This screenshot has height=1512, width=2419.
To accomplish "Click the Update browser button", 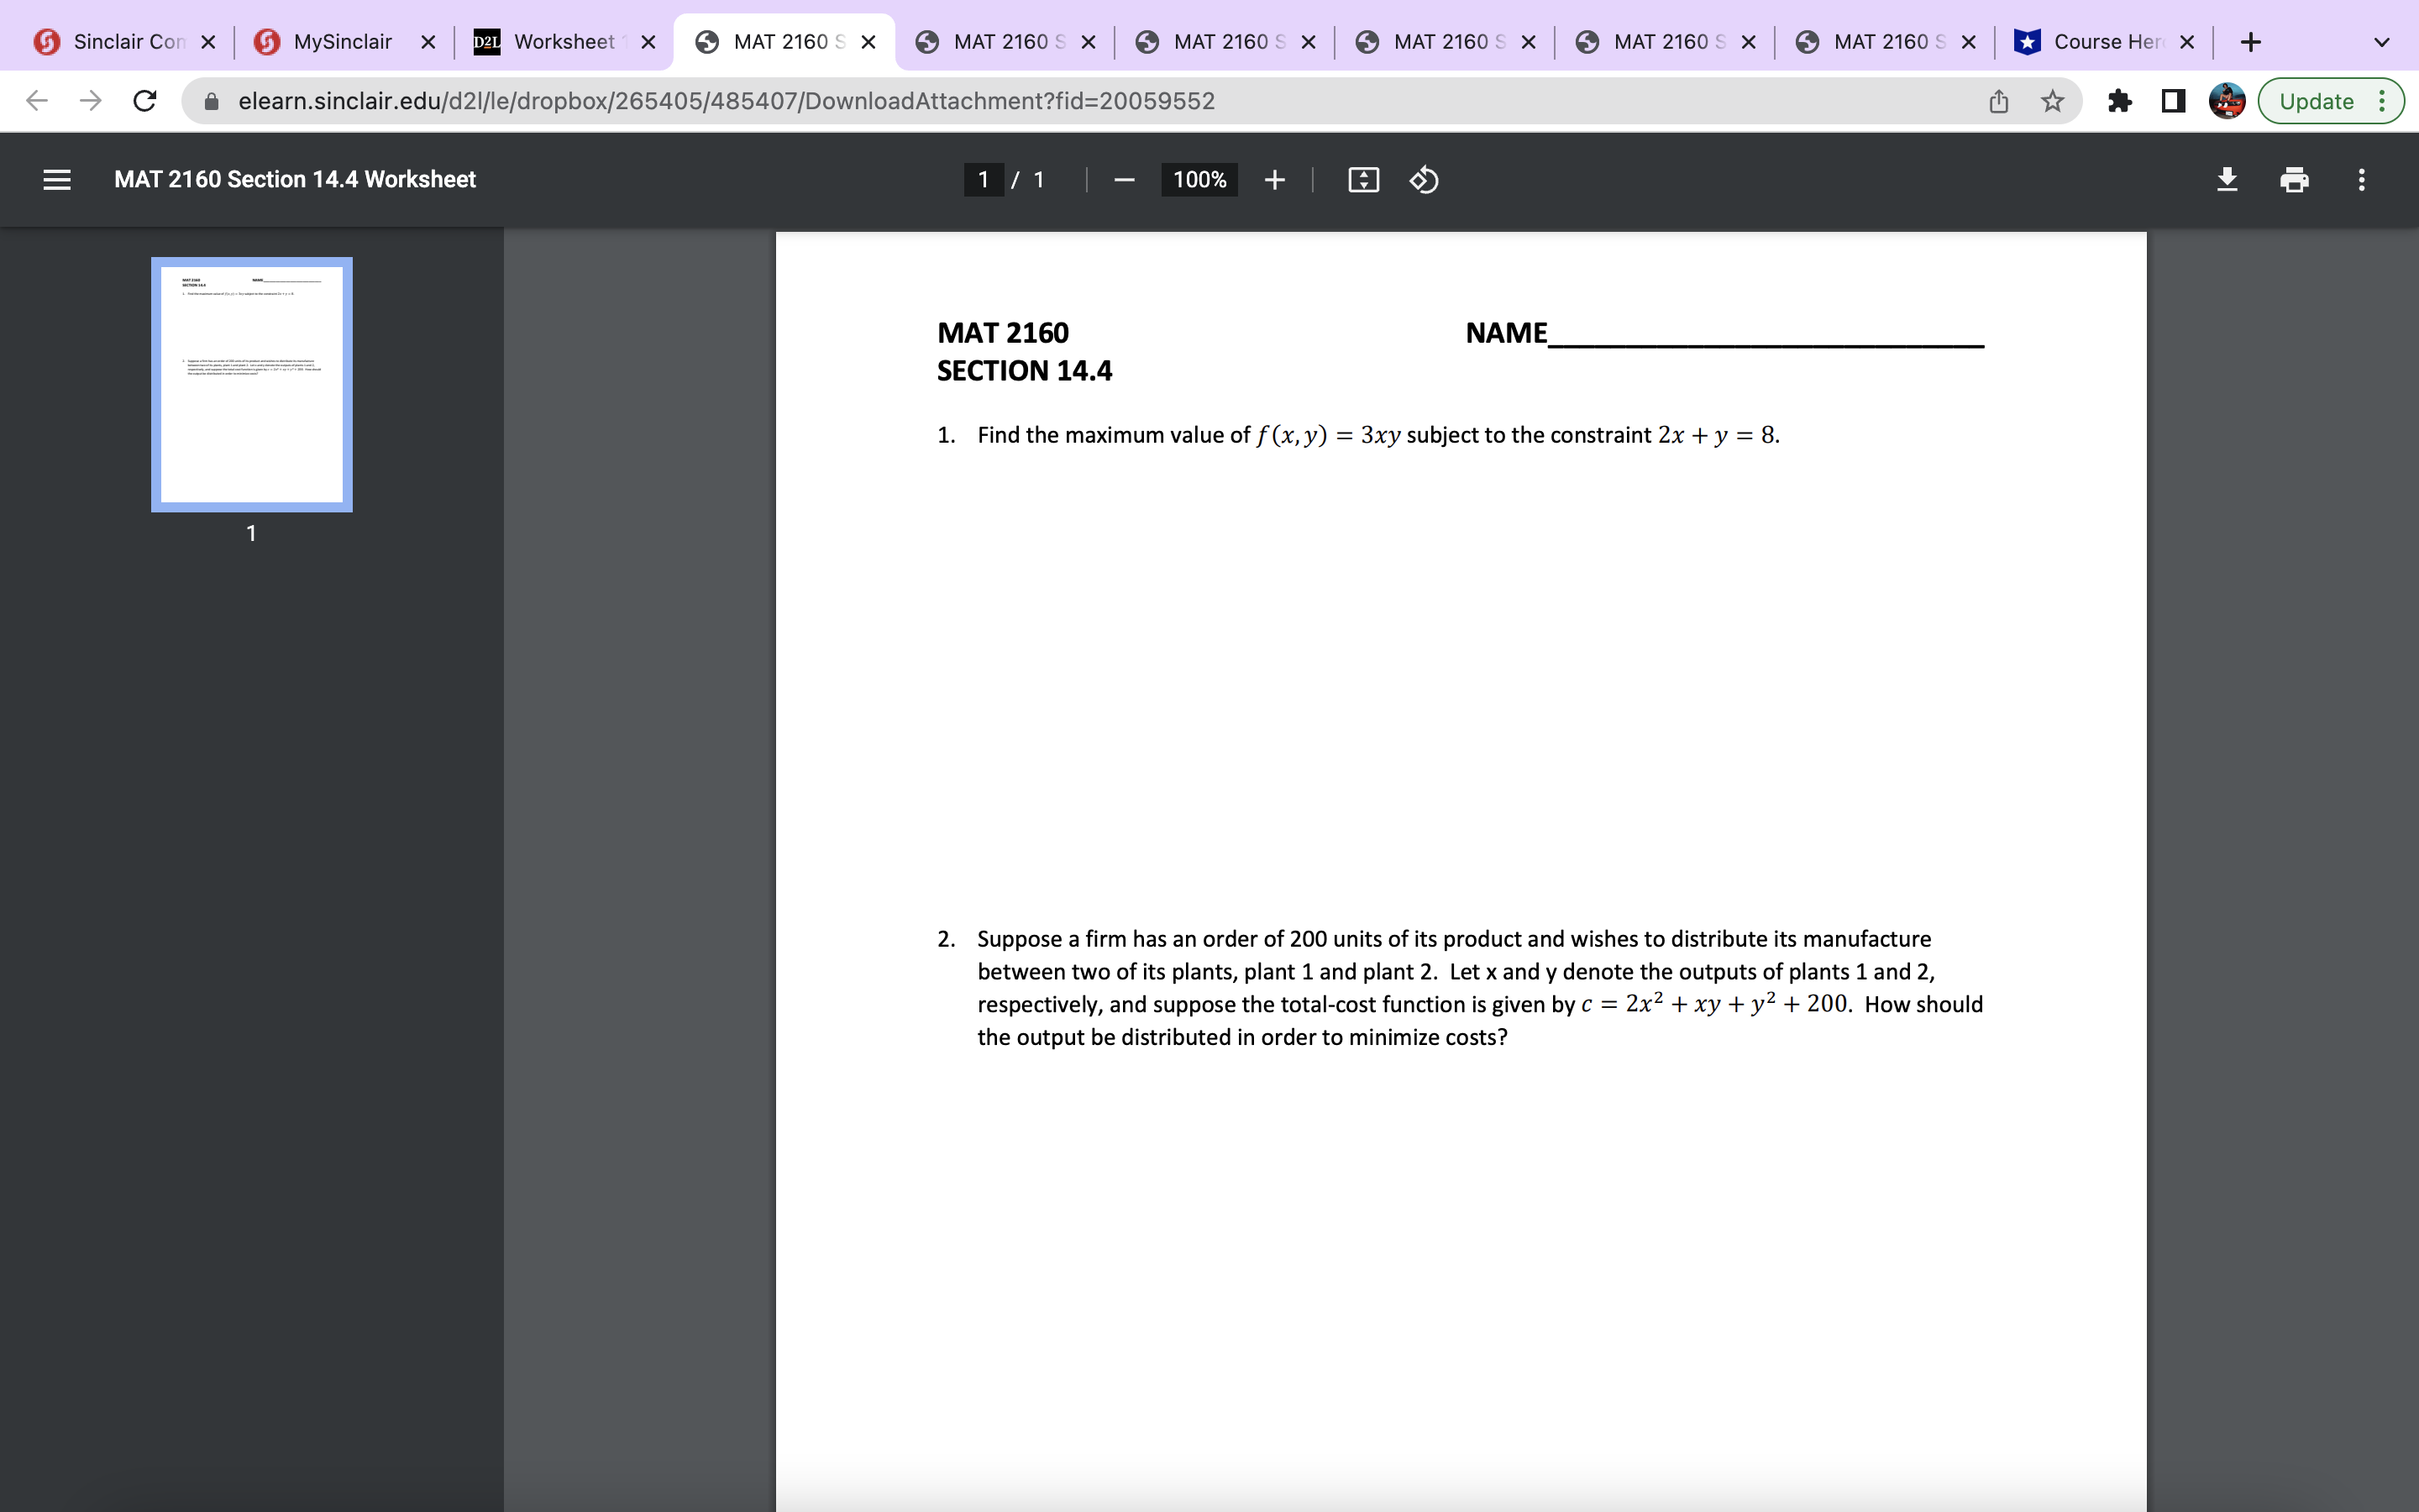I will click(2317, 100).
